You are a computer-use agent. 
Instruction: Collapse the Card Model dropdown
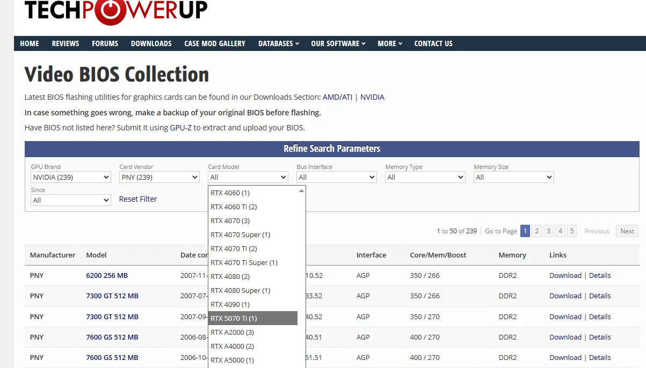(248, 177)
